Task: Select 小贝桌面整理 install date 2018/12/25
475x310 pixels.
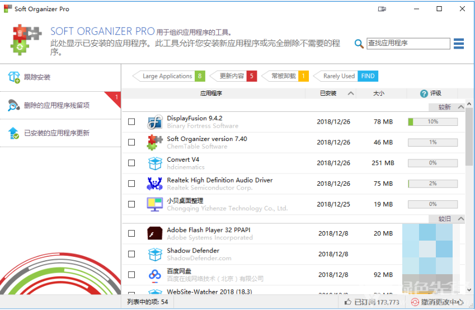Action: (333, 204)
